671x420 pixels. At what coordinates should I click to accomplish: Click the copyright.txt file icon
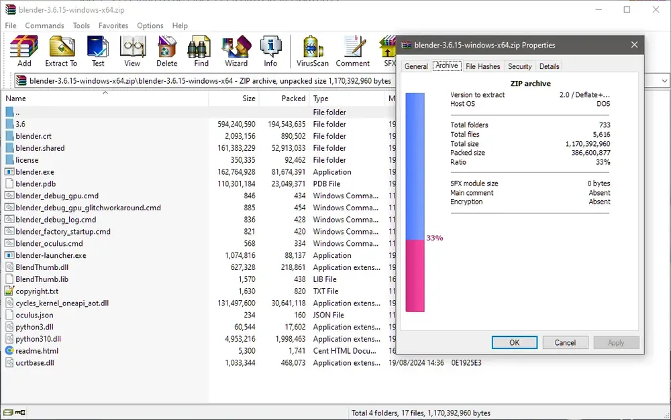(9, 291)
